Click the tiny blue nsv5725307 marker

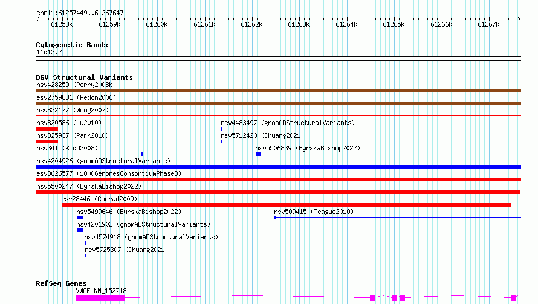[86, 256]
